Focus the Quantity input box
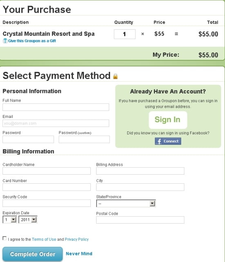This screenshot has width=225, height=262. [125, 34]
